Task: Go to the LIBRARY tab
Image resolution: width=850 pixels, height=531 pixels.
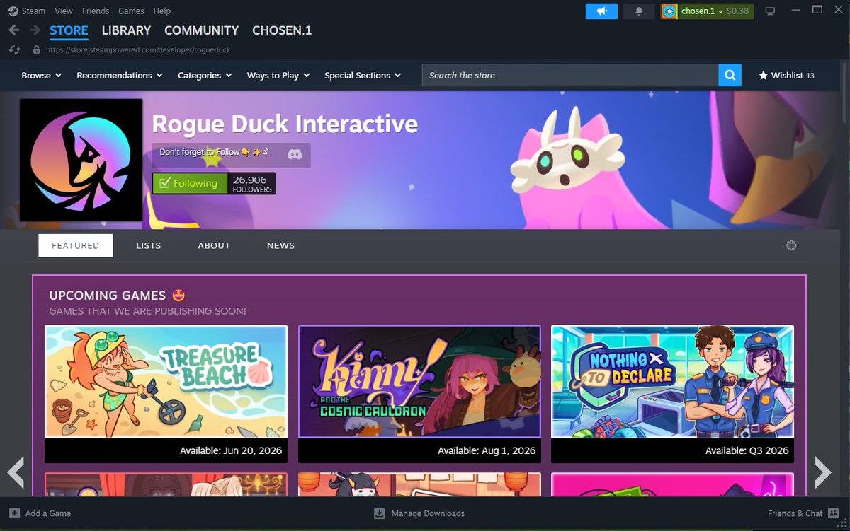Action: coord(126,30)
